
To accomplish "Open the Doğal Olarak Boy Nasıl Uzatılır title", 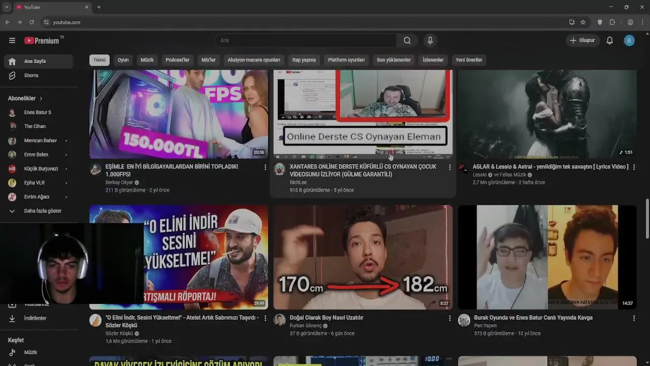I will click(327, 318).
